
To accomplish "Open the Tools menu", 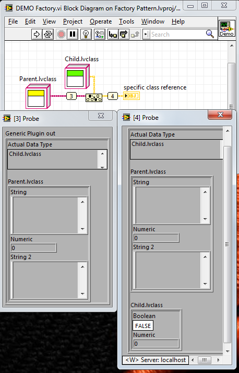I will [126, 21].
